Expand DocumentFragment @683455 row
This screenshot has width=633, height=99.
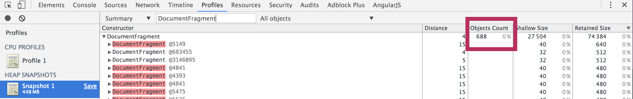click(109, 52)
